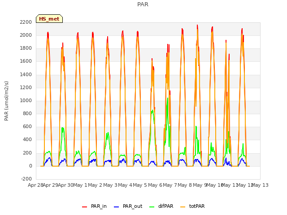Select the difPAR legend label

(165, 206)
